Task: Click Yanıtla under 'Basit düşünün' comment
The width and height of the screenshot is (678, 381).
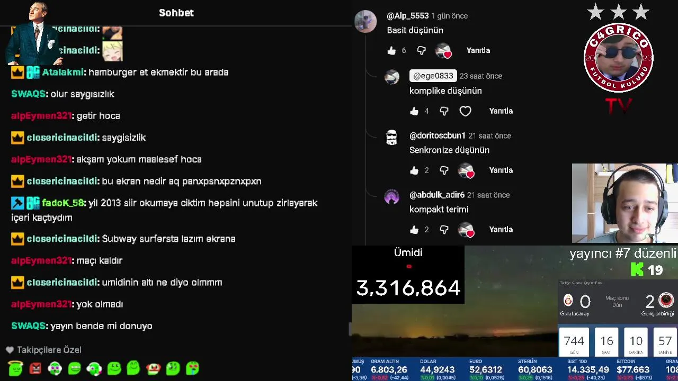Action: click(x=478, y=50)
